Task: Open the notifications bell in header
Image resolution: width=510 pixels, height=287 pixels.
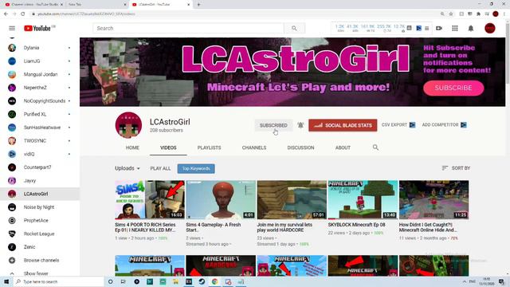Action: point(471,29)
